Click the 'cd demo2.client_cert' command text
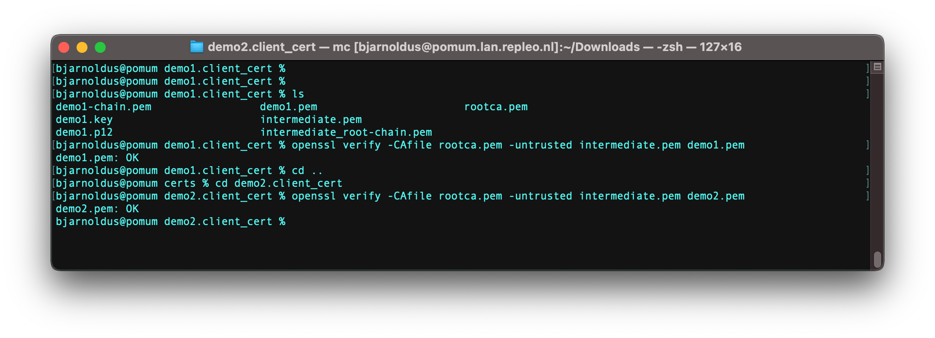The width and height of the screenshot is (935, 338). click(x=278, y=184)
